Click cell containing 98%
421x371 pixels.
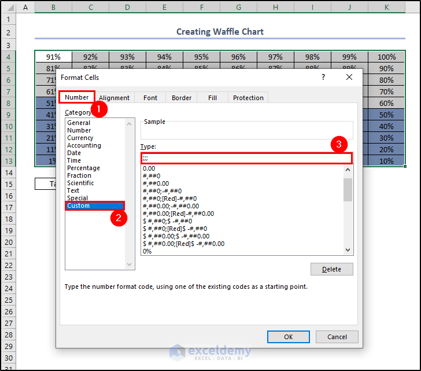tap(312, 57)
